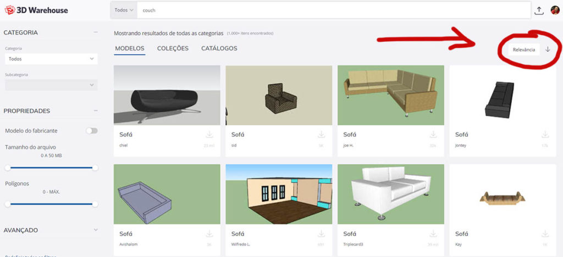Viewport: 563px width, 257px height.
Task: Open the brown armchair thumbnail by sid
Action: 279,95
